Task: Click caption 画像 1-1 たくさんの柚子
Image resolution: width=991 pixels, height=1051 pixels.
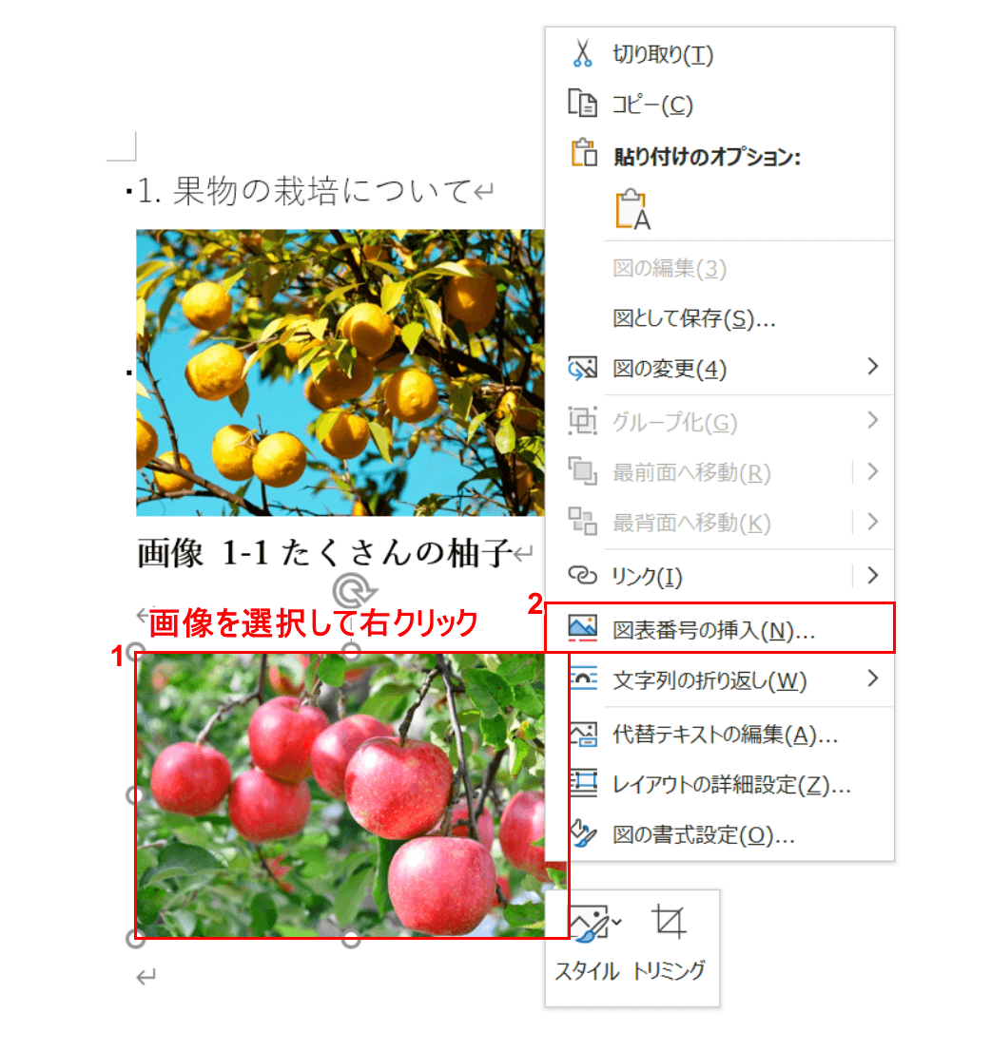Action: pyautogui.click(x=325, y=553)
